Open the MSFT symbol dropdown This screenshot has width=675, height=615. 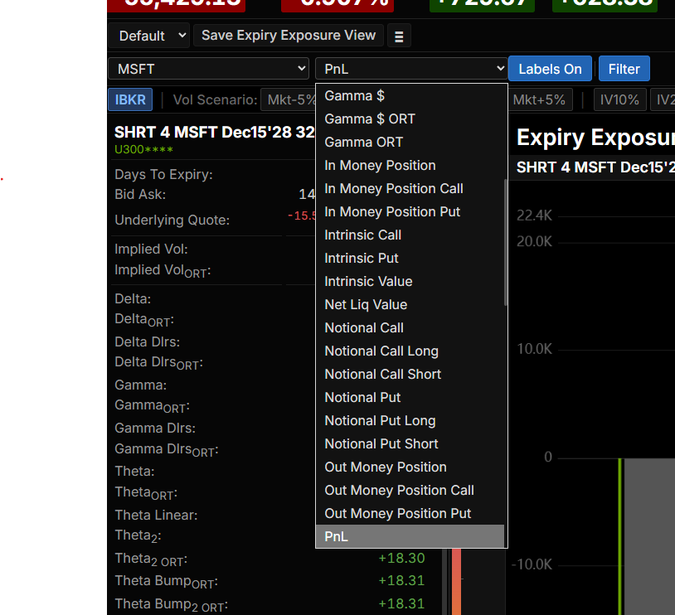pos(209,69)
